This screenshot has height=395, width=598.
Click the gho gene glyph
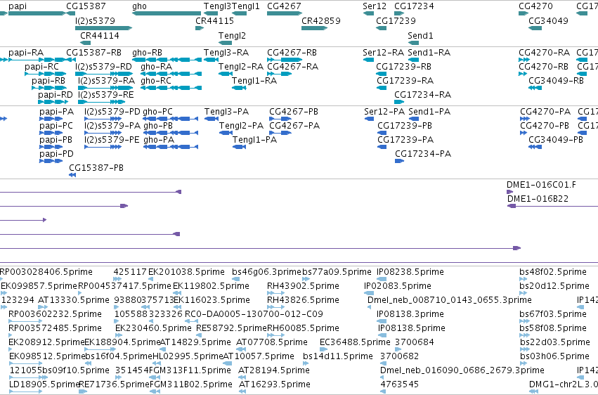pos(167,13)
